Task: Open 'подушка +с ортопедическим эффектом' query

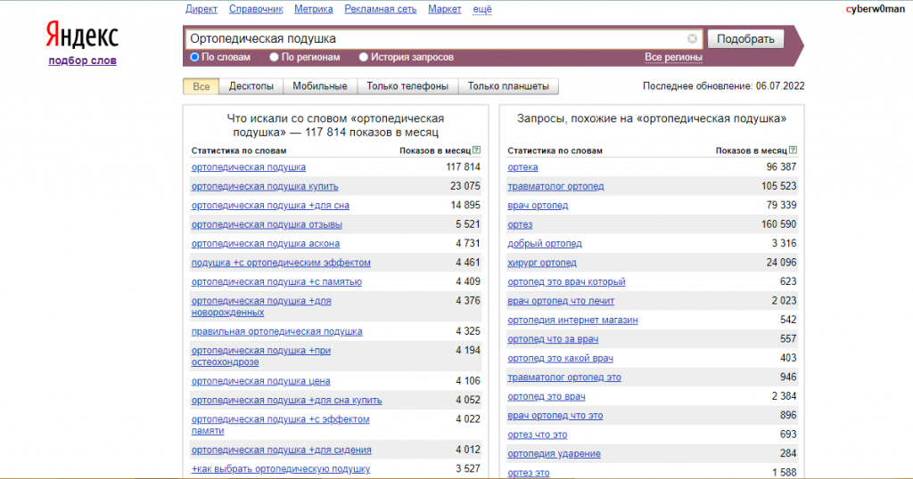Action: 281,263
